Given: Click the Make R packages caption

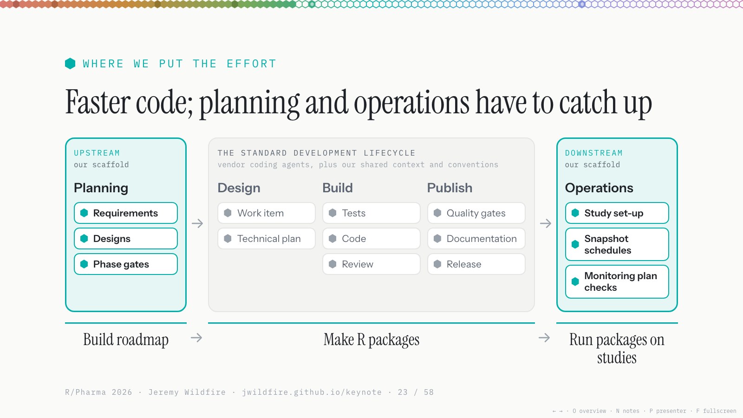Looking at the screenshot, I should click(x=371, y=340).
